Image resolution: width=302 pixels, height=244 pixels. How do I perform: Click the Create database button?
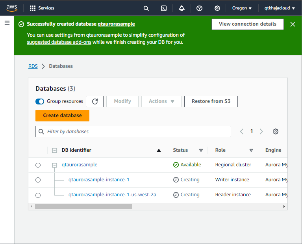(62, 115)
